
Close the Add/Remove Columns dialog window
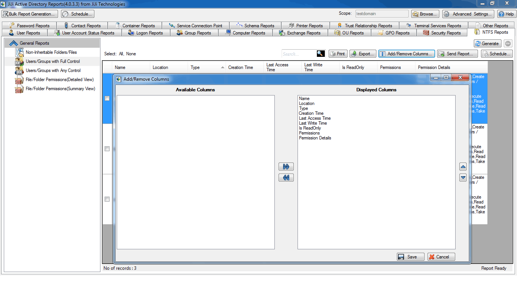pyautogui.click(x=460, y=78)
